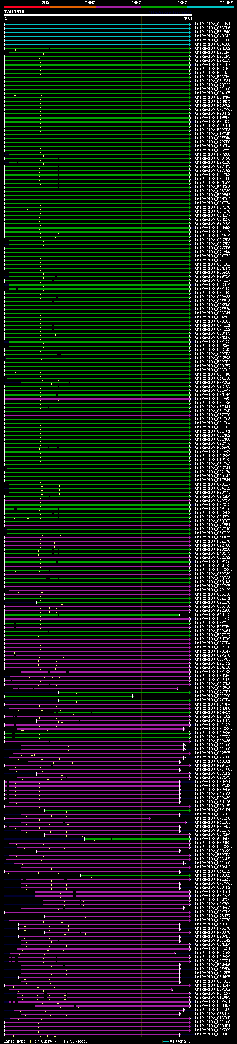Select hit UniRef100_O22076
237x1044 pixels.
[x=212, y=443]
